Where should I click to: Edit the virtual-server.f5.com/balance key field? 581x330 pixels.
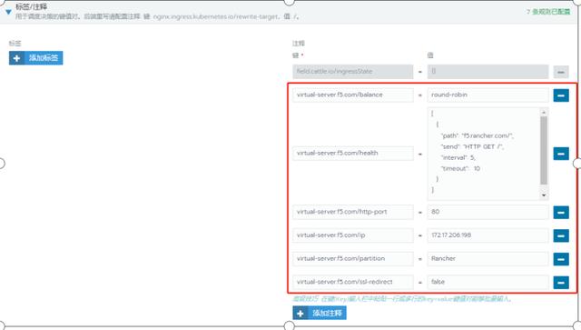[x=353, y=95]
